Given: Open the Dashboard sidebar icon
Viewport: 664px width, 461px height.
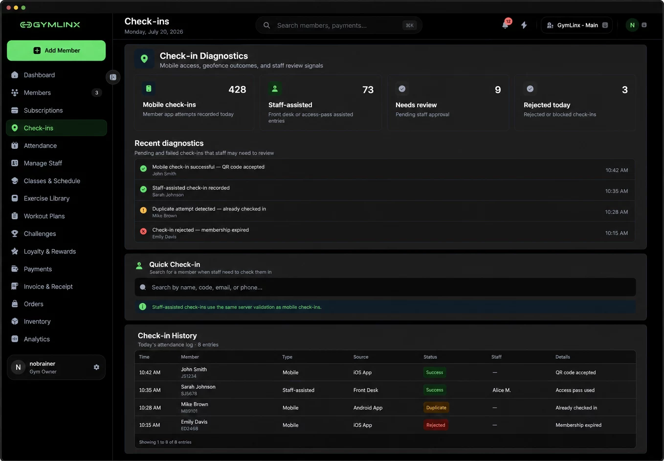Looking at the screenshot, I should click(15, 75).
